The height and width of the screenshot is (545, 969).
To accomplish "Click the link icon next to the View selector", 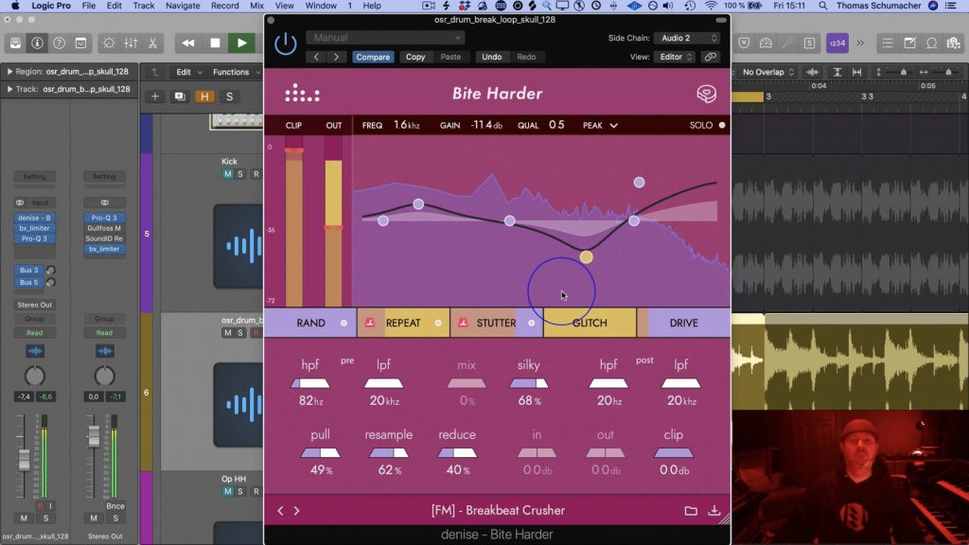I will [710, 57].
